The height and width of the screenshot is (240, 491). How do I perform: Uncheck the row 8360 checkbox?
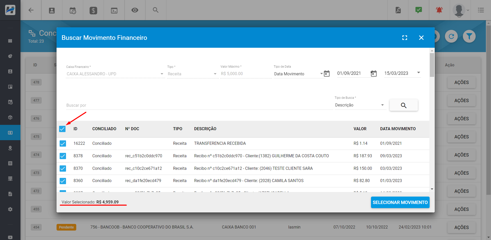[x=63, y=181]
